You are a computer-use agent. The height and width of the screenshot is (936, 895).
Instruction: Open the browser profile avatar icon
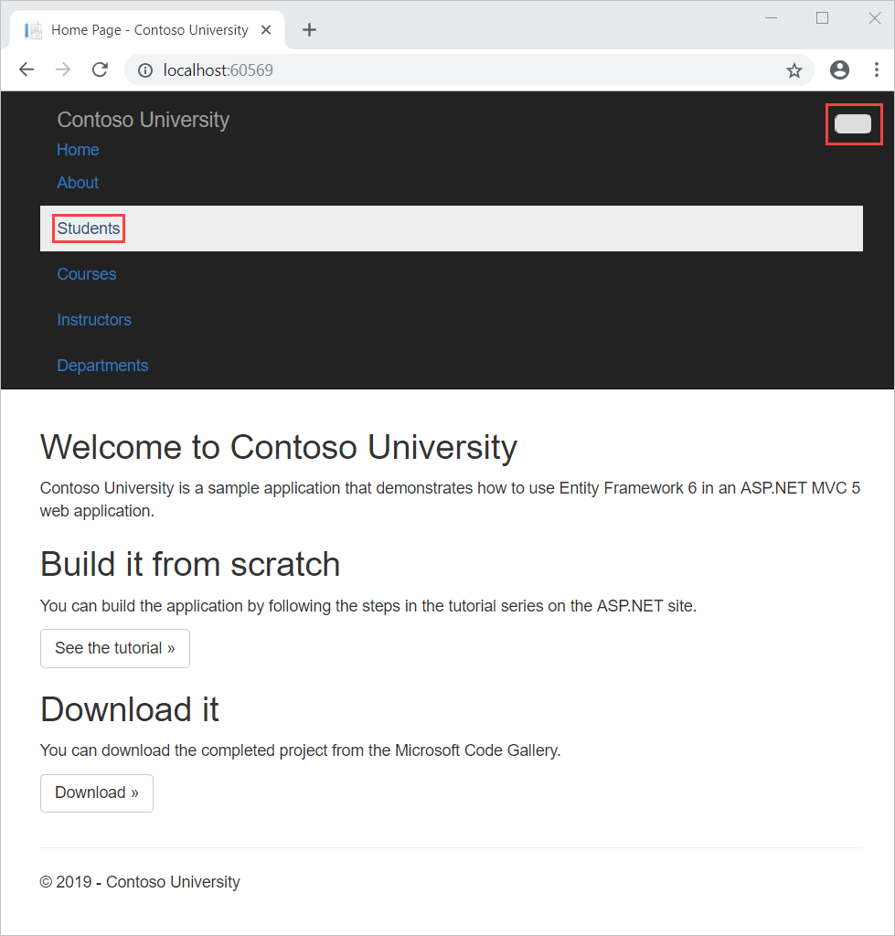839,69
